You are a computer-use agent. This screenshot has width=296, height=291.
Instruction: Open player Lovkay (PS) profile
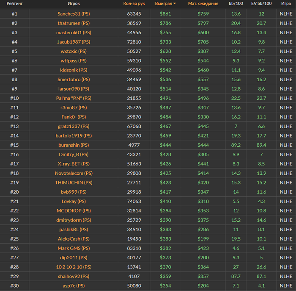click(x=74, y=201)
